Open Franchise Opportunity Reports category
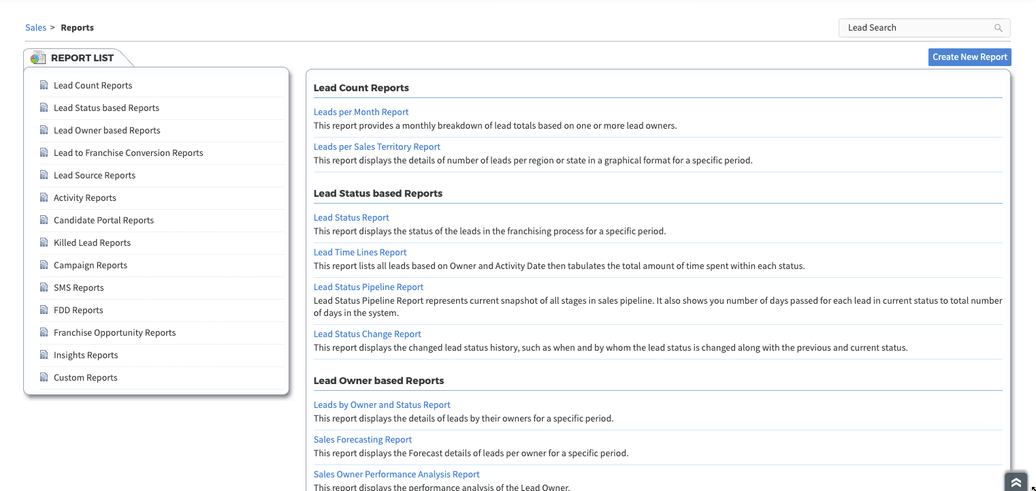The image size is (1036, 491). (x=114, y=332)
